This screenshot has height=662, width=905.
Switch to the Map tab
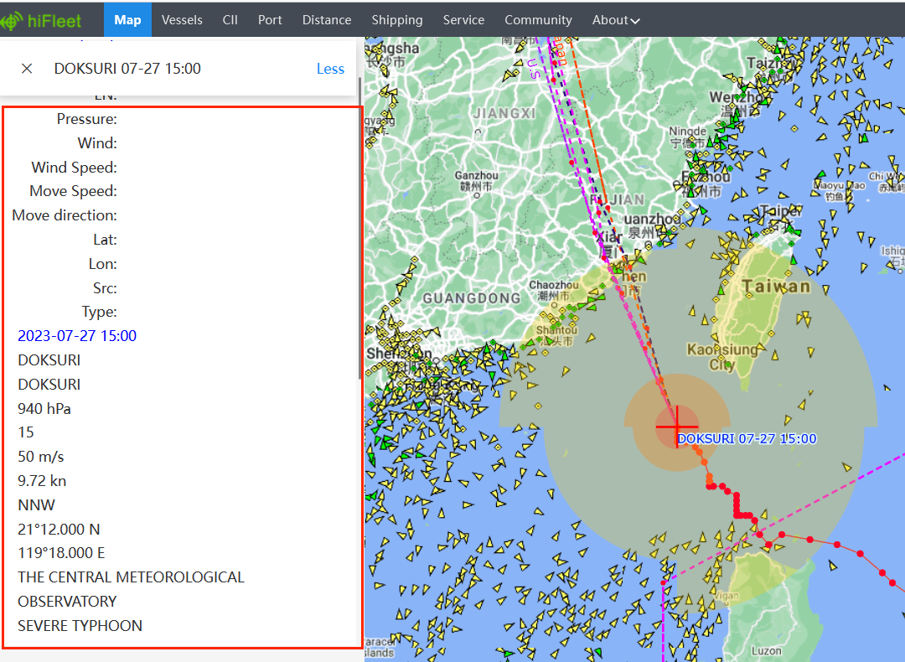127,19
